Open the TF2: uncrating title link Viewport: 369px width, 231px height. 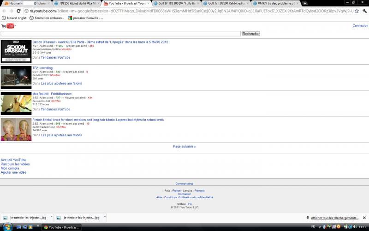[x=42, y=68]
